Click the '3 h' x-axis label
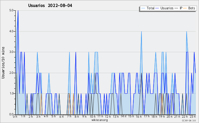The height and width of the screenshot is (123, 199). click(x=38, y=116)
